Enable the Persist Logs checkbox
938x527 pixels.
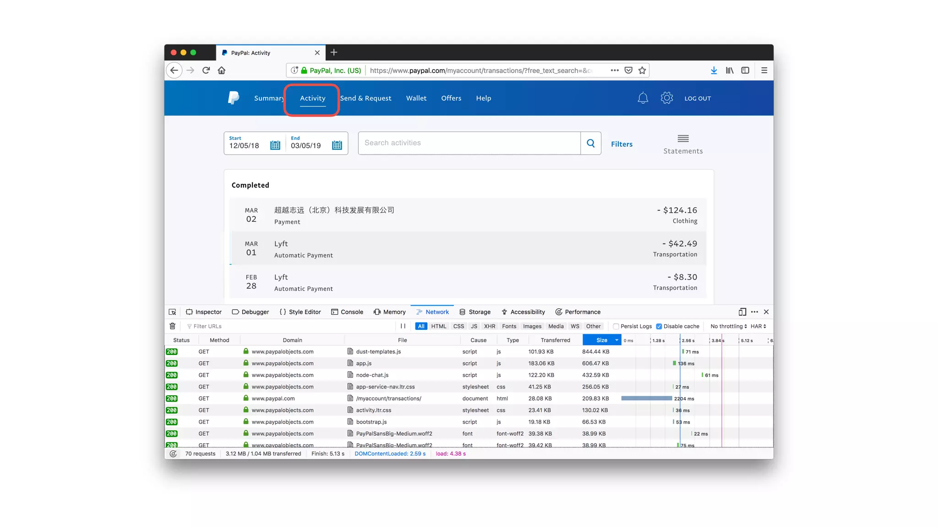(x=616, y=326)
